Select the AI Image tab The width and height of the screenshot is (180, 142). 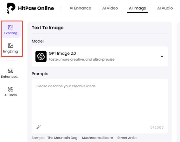pos(138,8)
